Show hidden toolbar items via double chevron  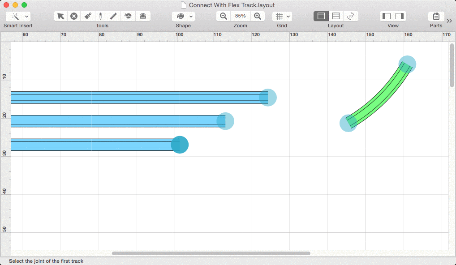point(449,20)
